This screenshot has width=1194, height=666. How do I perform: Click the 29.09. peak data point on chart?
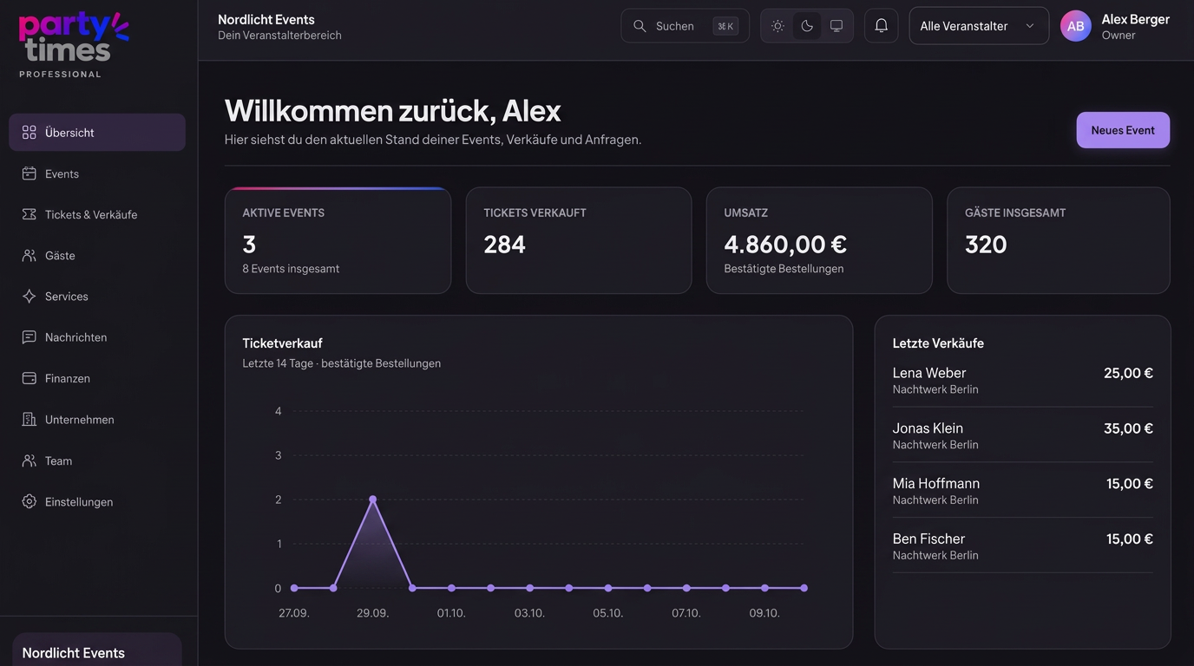(372, 499)
